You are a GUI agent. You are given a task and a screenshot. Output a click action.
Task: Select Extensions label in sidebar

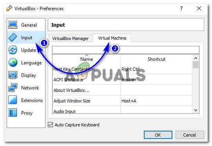(32, 100)
